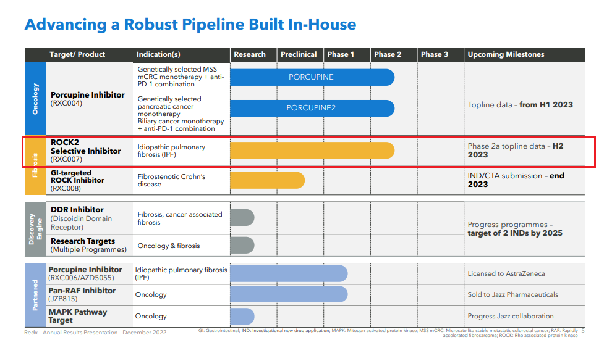612x361 pixels.
Task: Click the slide title Advancing a Robust Pipeline
Action: pos(190,25)
